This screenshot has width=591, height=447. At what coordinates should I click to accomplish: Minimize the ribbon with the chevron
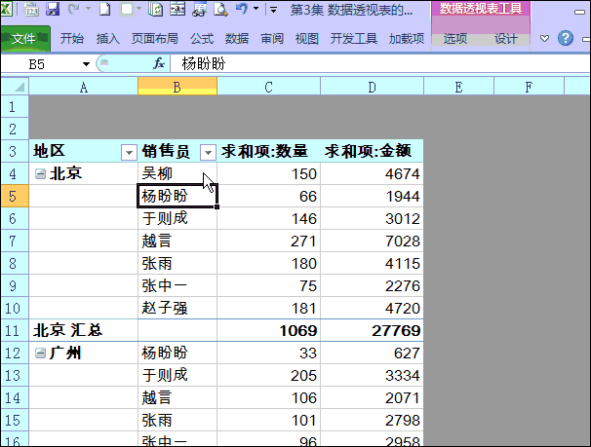[544, 39]
